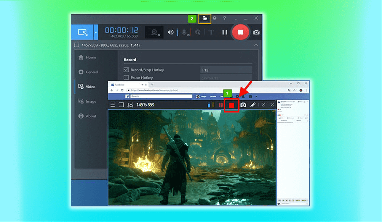Click the recorded game video area

pyautogui.click(x=192, y=157)
